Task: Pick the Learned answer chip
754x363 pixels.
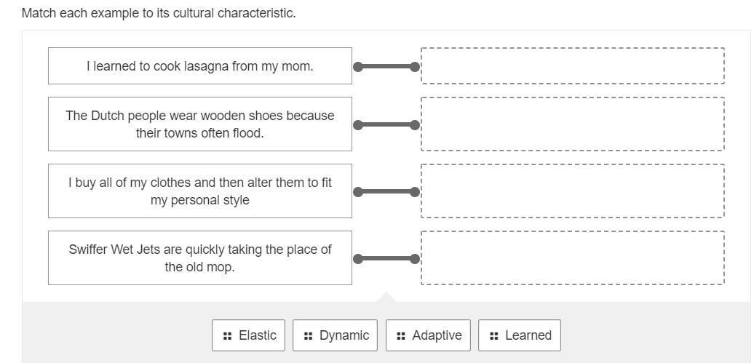Action: pos(520,335)
